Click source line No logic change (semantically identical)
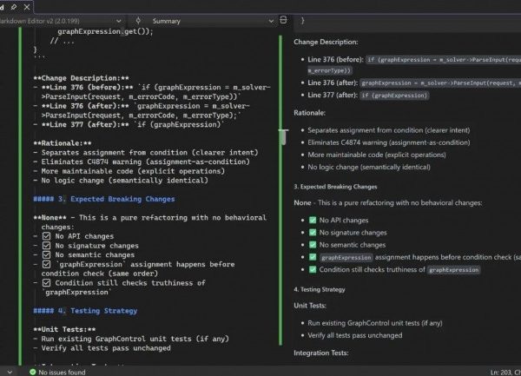The image size is (521, 376). (121, 181)
